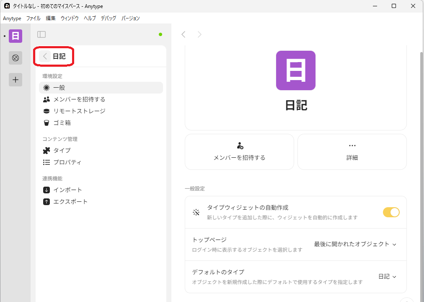Maximize the Anytype window
This screenshot has height=302, width=424.
pyautogui.click(x=394, y=6)
